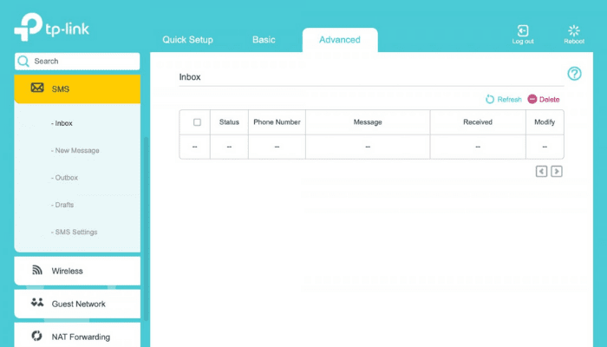The height and width of the screenshot is (347, 607).
Task: Click the Refresh icon in Inbox
Action: click(490, 100)
